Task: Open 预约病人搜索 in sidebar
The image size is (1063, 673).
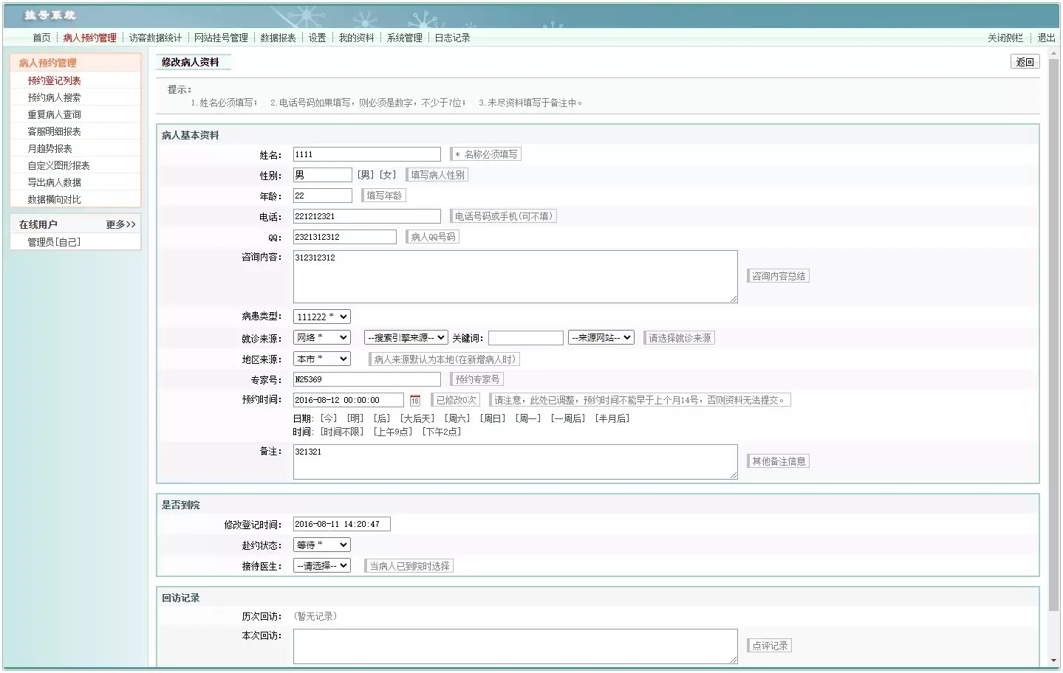Action: (54, 98)
